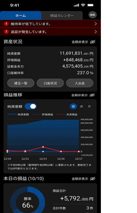Select the 日 chart period
The width and height of the screenshot is (137, 213).
(73, 106)
